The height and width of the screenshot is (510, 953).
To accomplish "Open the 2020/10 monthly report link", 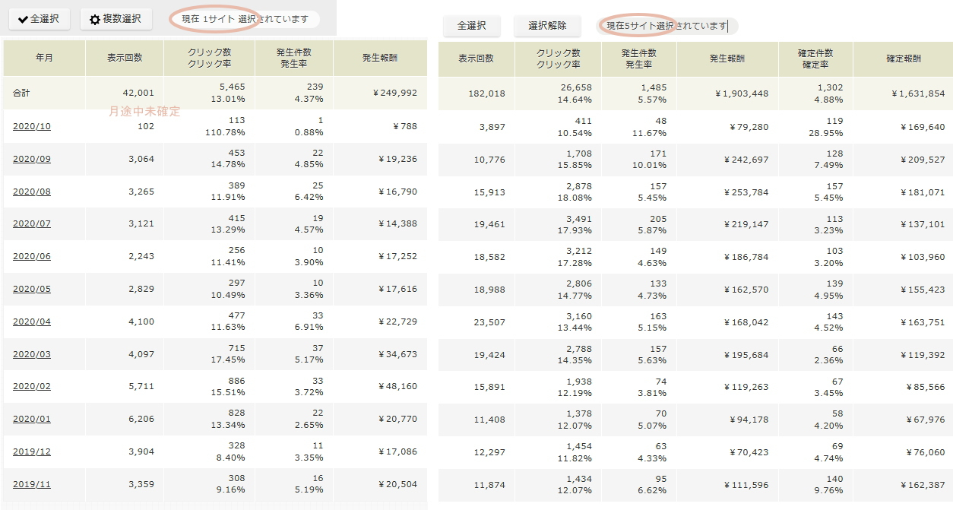I will click(32, 126).
